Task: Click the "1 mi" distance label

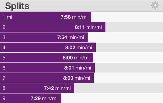Action: [7, 17]
